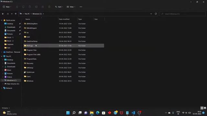Open weather widget on taskbar
Screen dimensions: 207x116
click(10, 113)
